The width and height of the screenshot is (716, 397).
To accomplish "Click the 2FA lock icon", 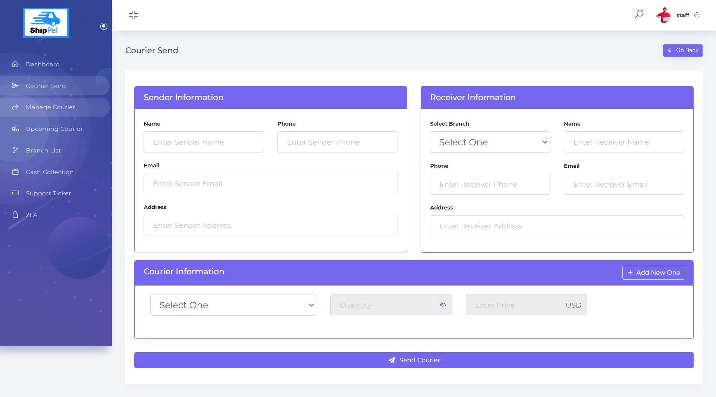I will point(15,215).
